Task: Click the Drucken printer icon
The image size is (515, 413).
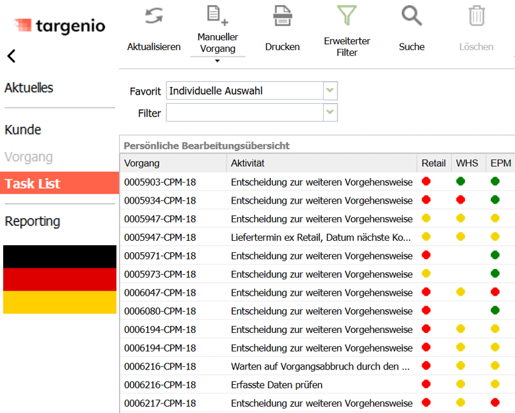Action: (x=282, y=16)
